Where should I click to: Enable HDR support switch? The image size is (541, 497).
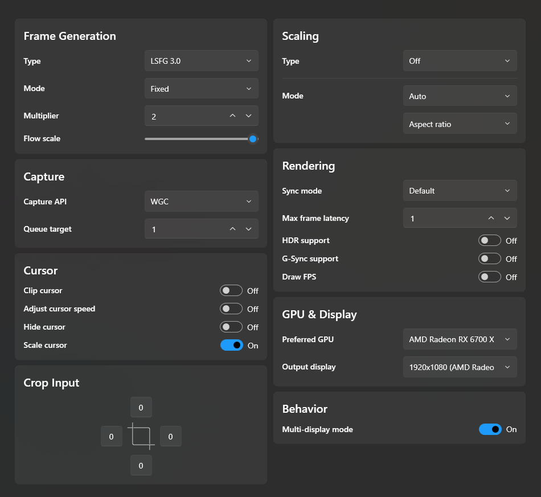click(490, 240)
